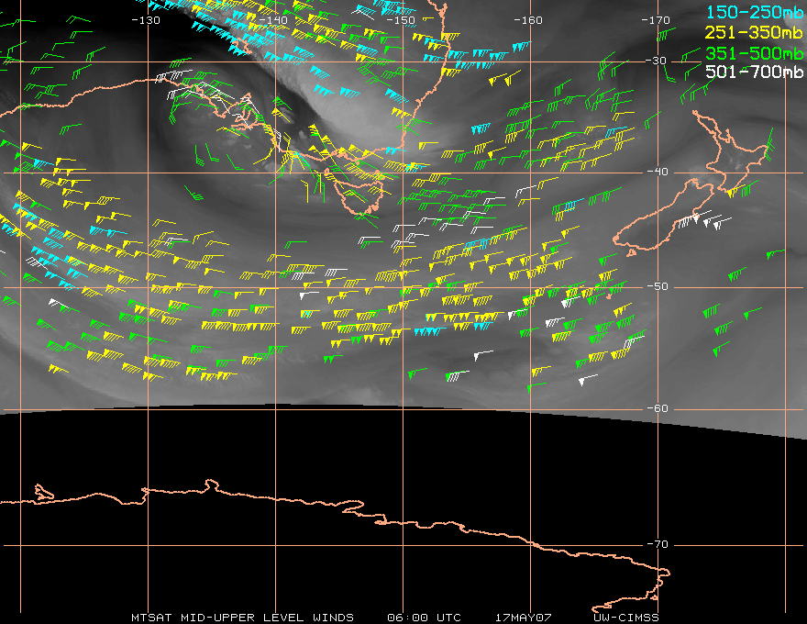The height and width of the screenshot is (624, 807).
Task: Click the yellow 251-350mb legend label
Action: tap(754, 32)
